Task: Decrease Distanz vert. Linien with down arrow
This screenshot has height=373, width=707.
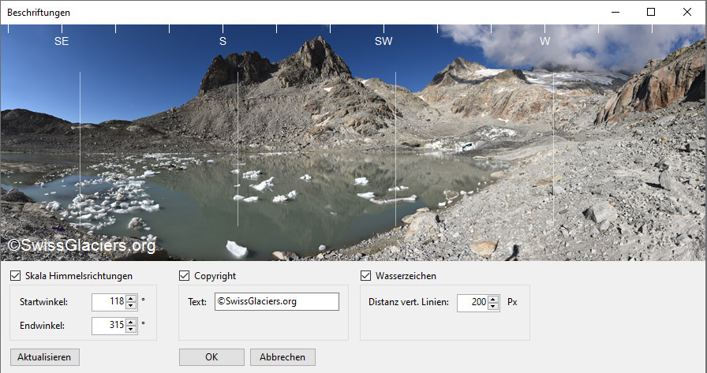Action: click(493, 307)
